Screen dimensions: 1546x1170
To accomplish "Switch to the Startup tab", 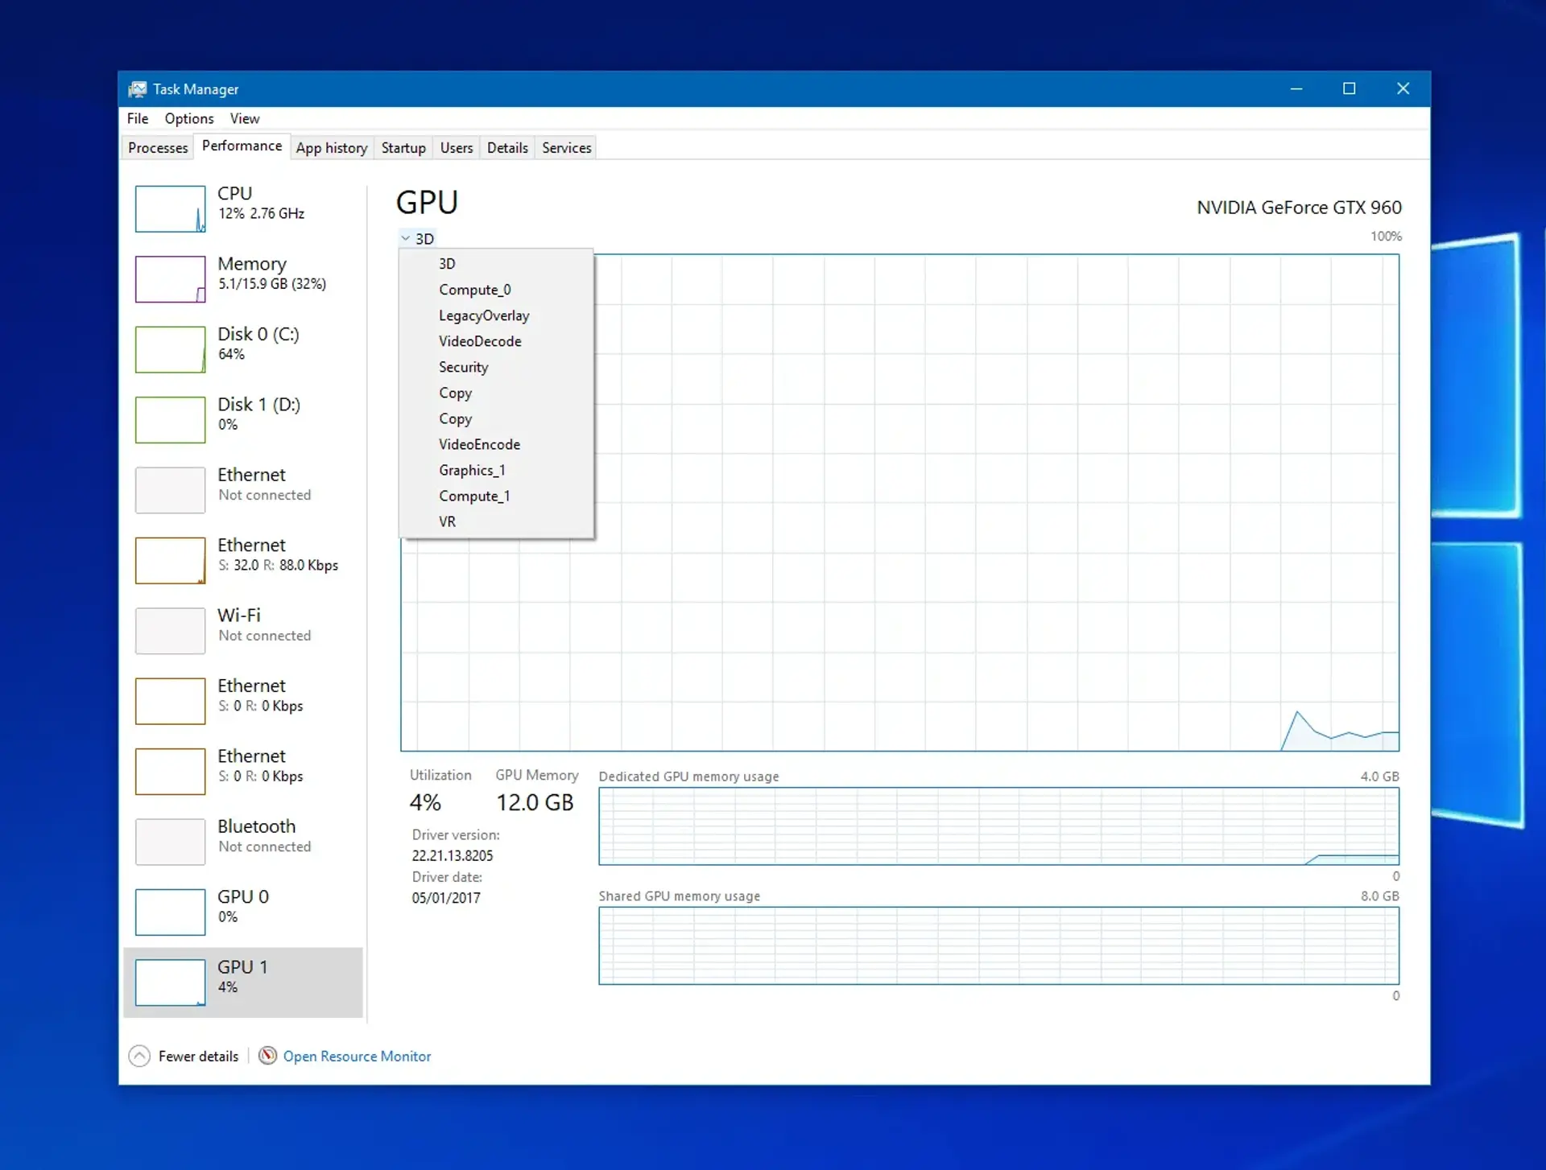I will click(403, 147).
